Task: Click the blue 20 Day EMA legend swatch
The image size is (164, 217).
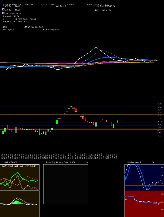Action: pos(4,6)
